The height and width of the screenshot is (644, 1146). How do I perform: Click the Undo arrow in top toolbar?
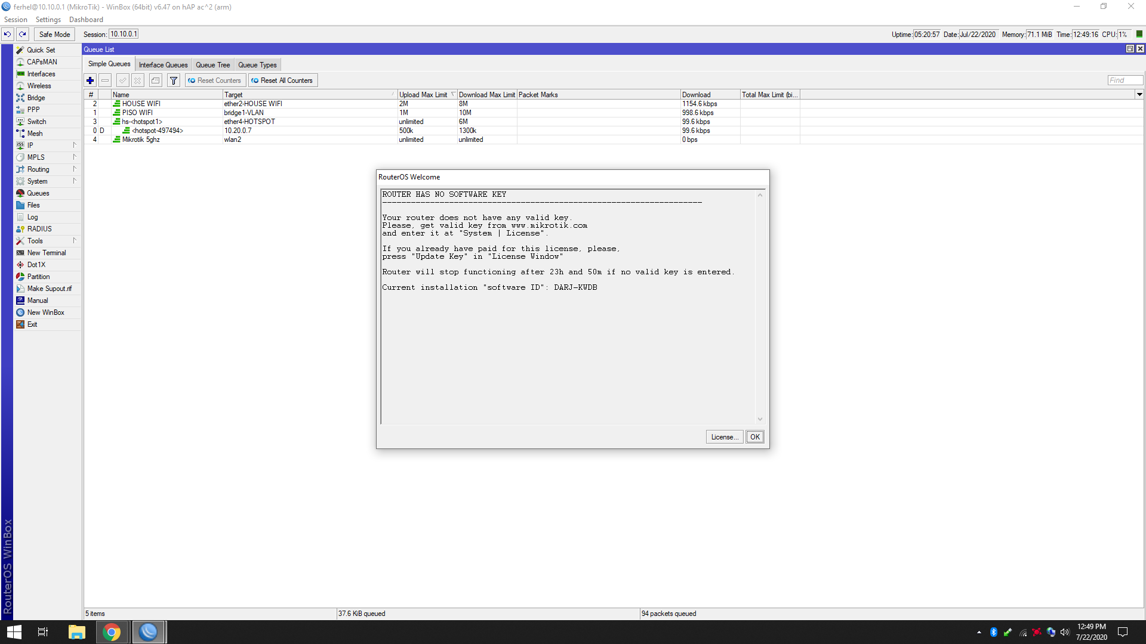coord(8,35)
